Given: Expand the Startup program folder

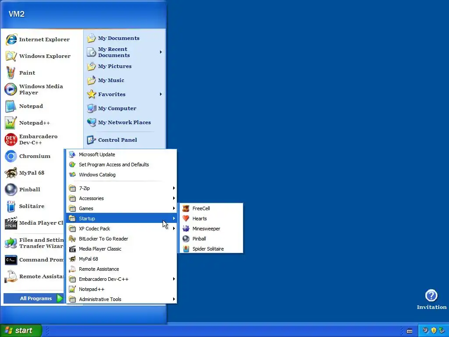Looking at the screenshot, I should [x=121, y=219].
